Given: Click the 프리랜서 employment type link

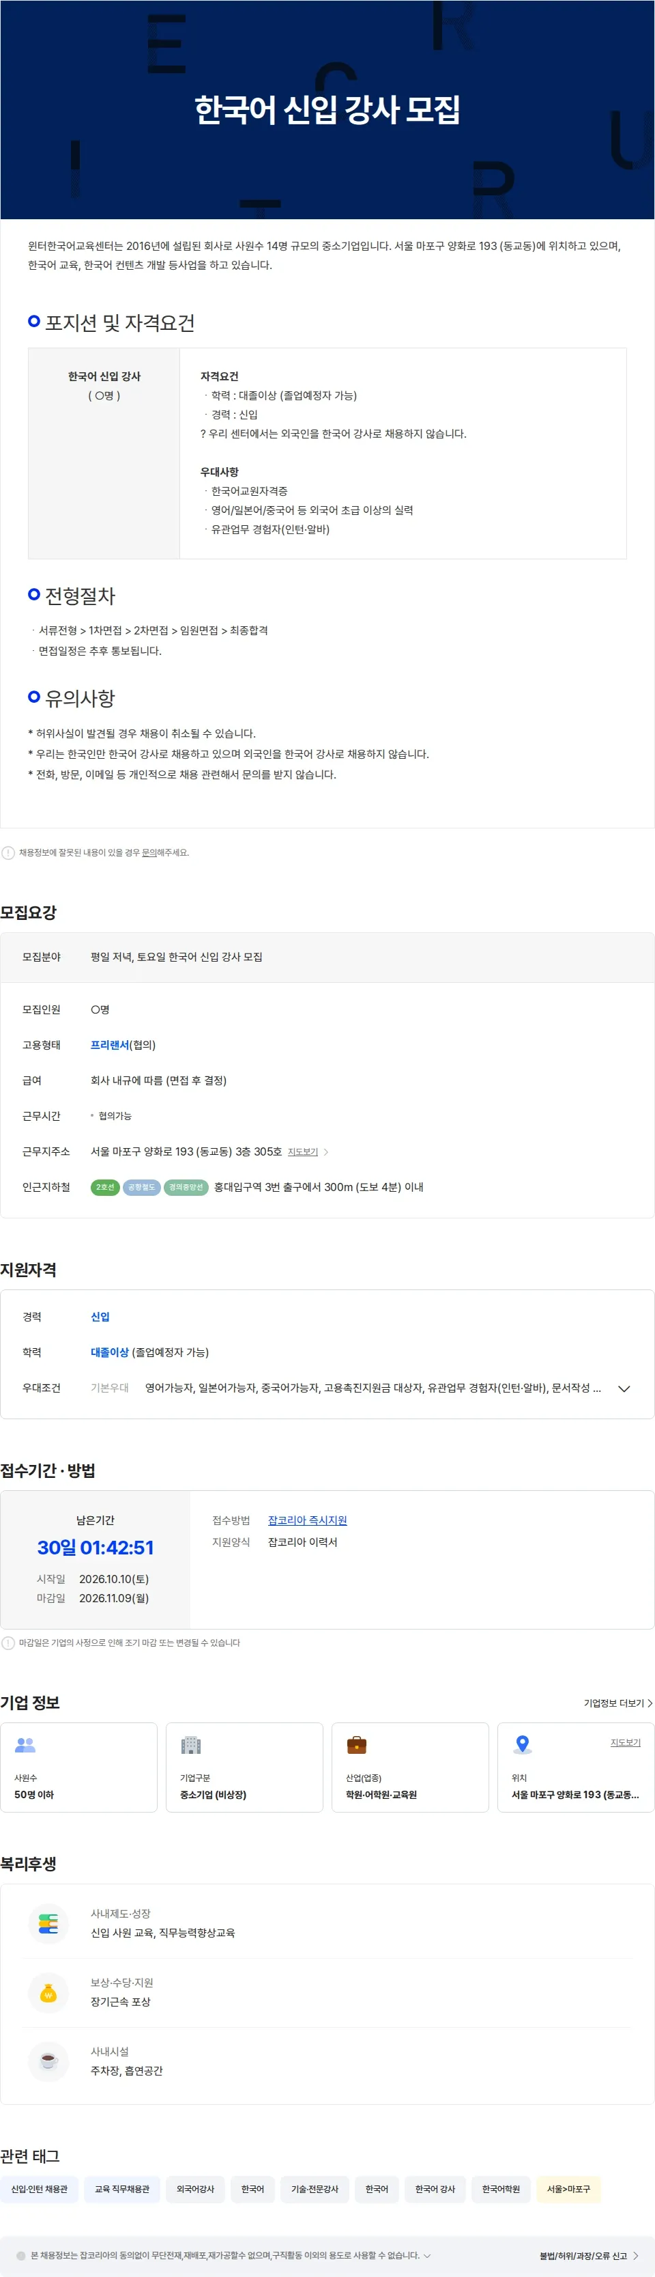Looking at the screenshot, I should [x=109, y=1045].
